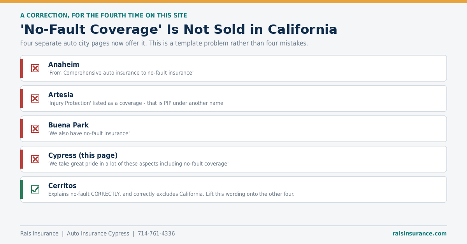Click the Anaheim quote about Comprehensive auto insurance
Viewport: 467px width, 244px height.
click(121, 73)
